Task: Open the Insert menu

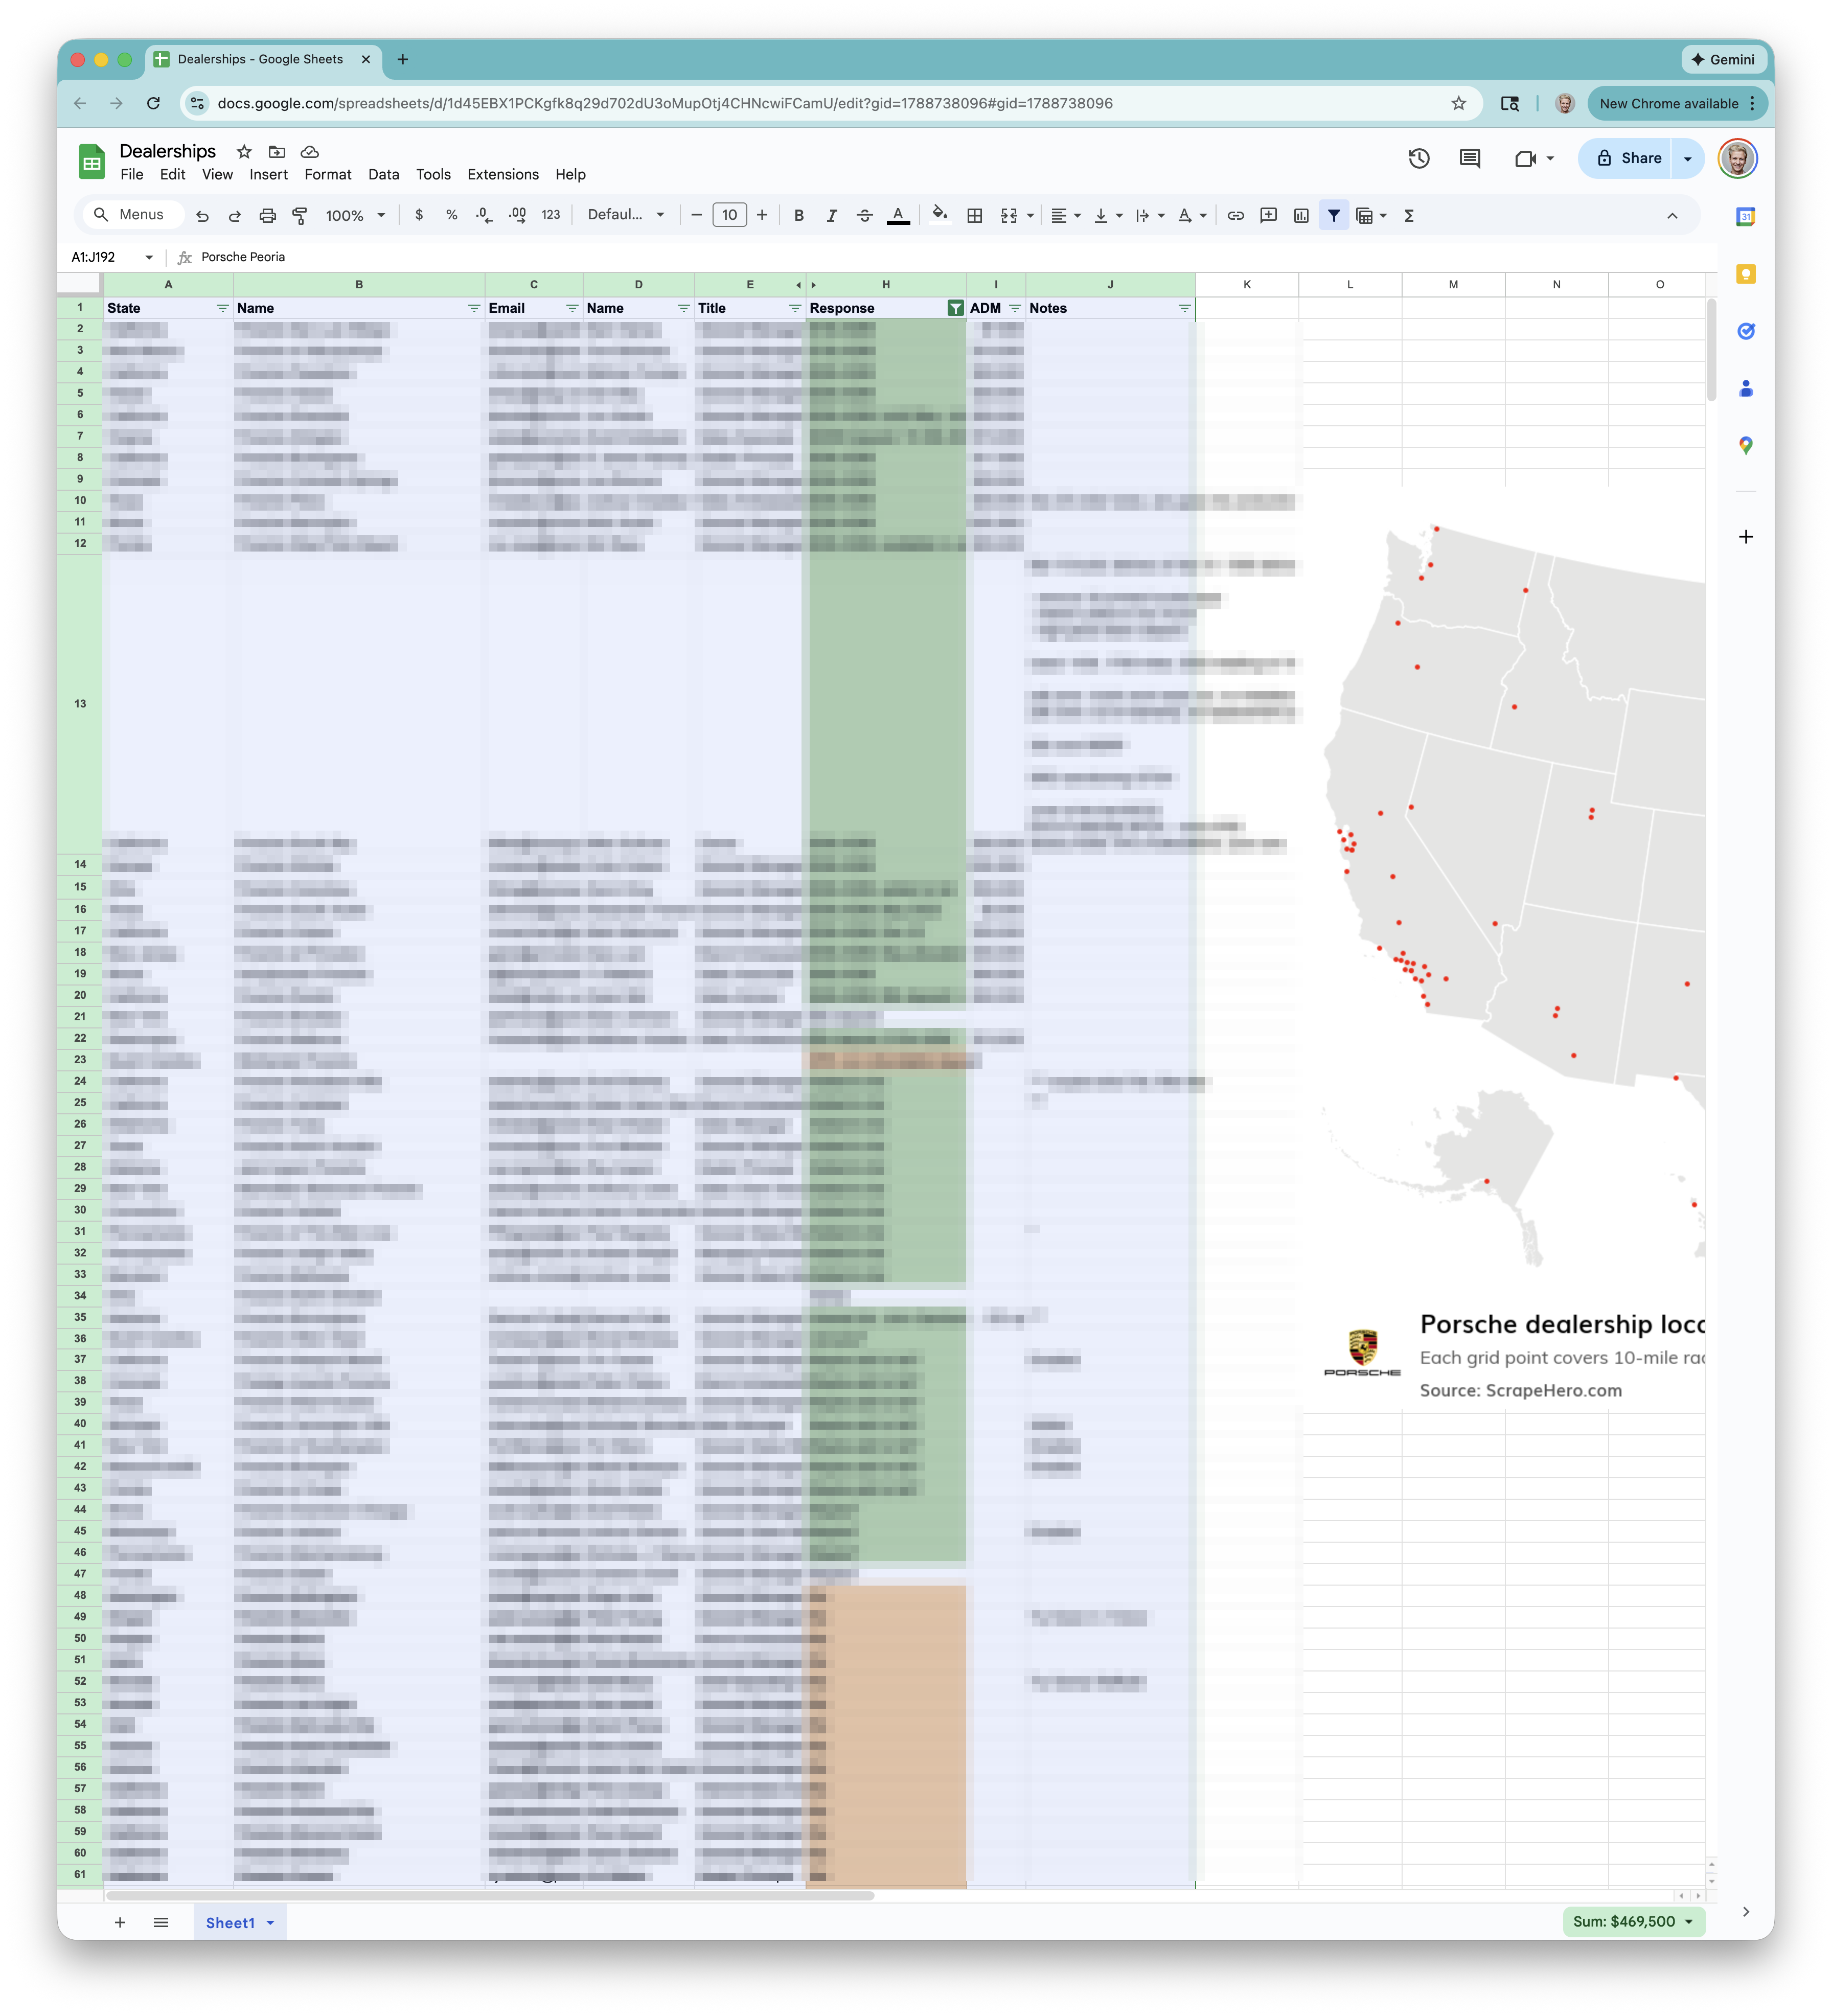Action: tap(268, 174)
